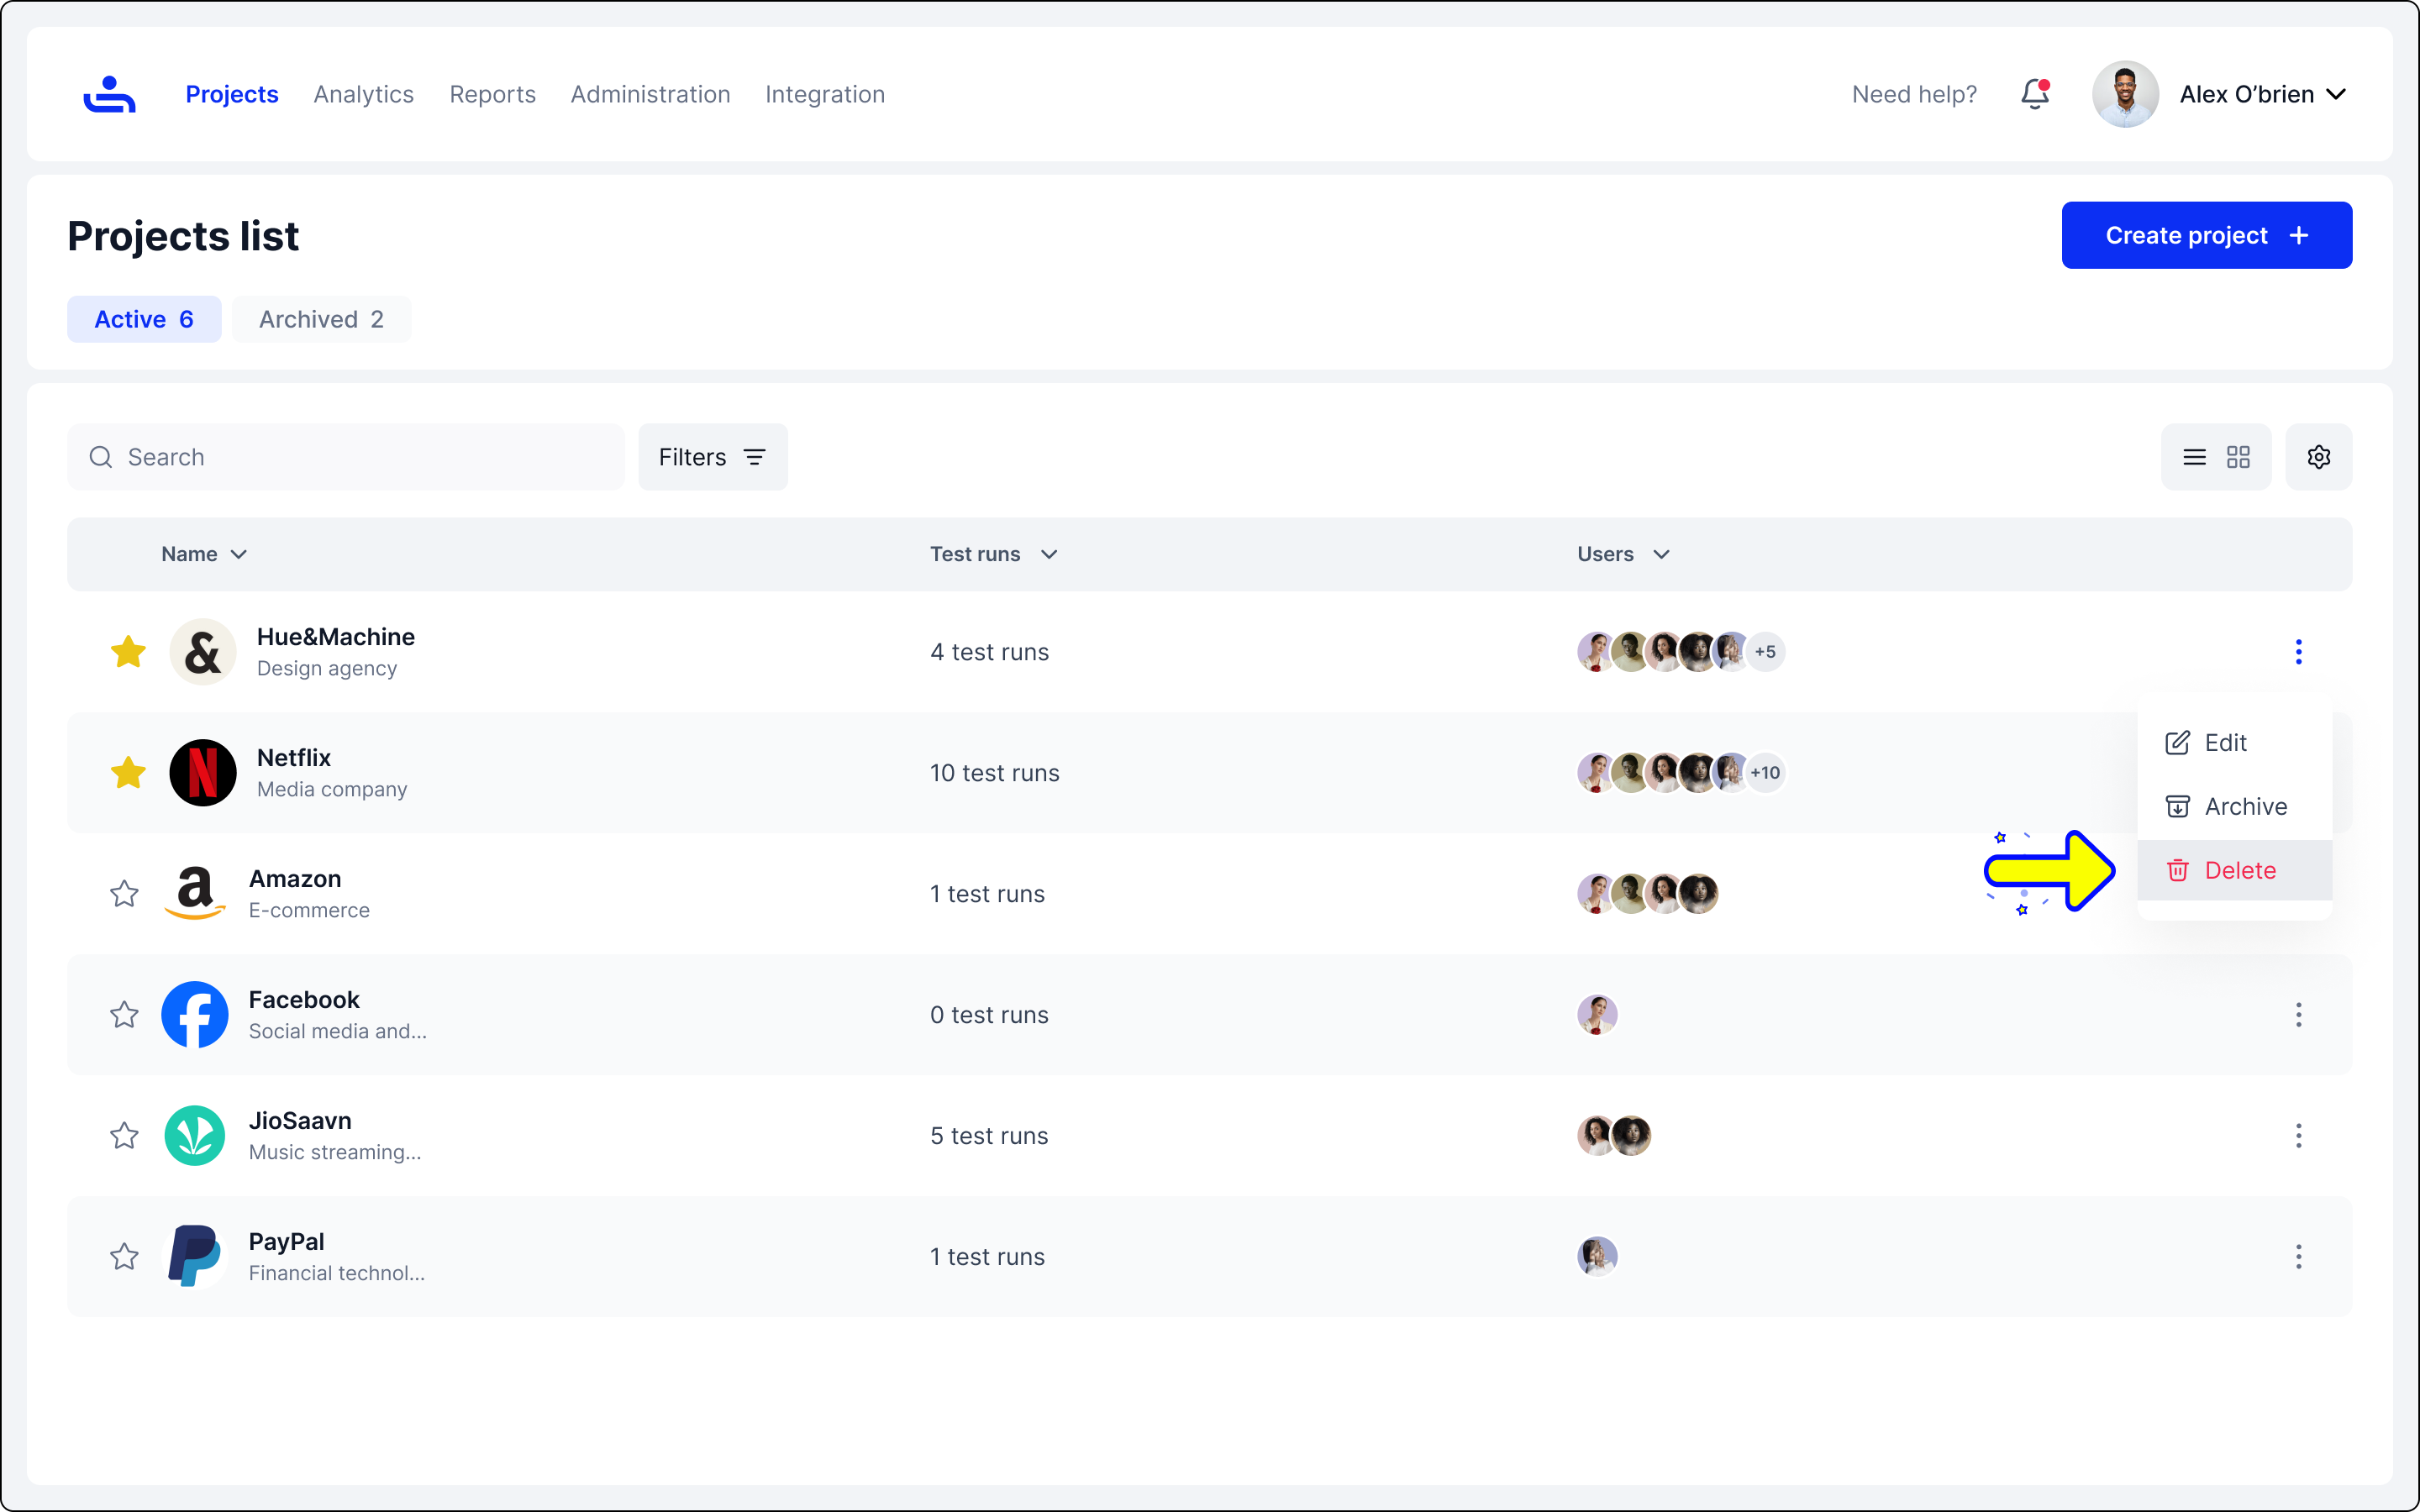This screenshot has width=2420, height=1512.
Task: Click the Facebook row user avatar
Action: pyautogui.click(x=1597, y=1014)
